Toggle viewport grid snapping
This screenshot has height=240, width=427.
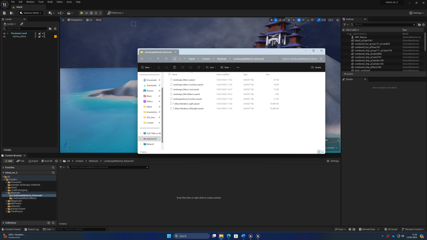tap(299, 20)
